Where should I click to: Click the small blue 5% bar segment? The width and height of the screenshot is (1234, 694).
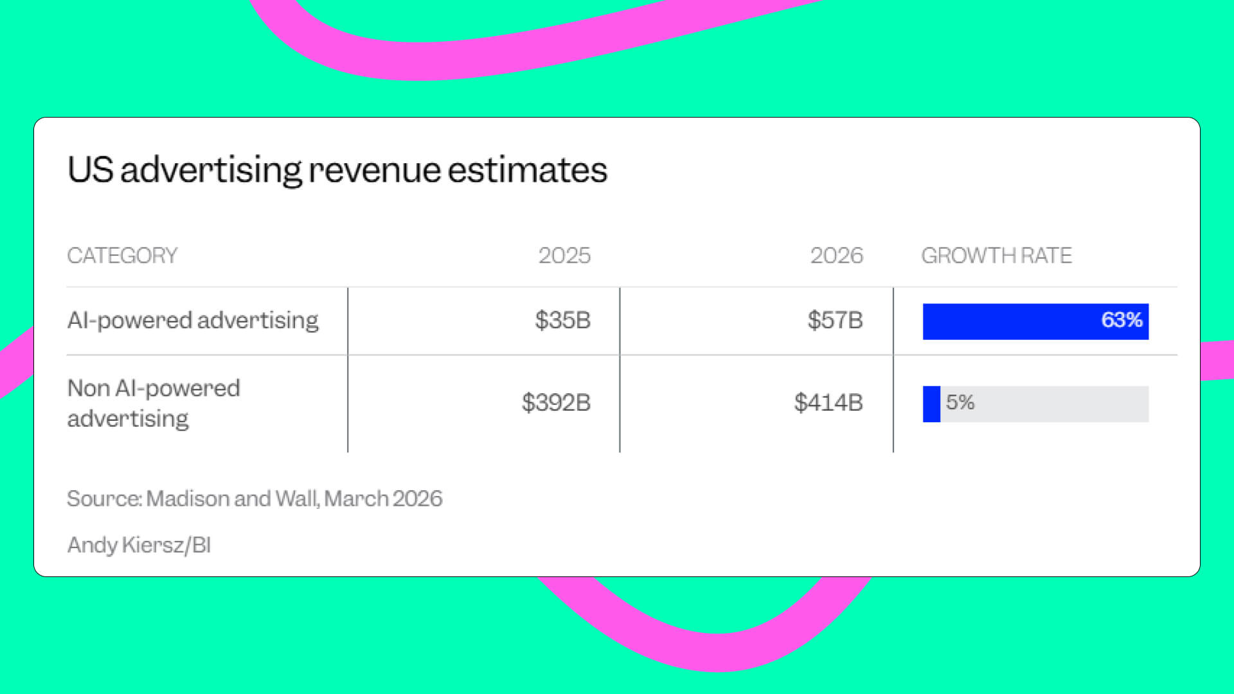click(931, 404)
